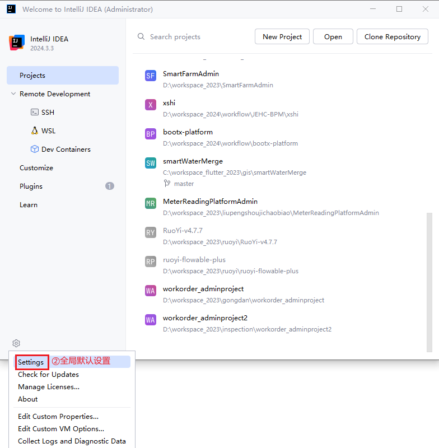Click path C:\workspace_flutter_2023\gis\smartWaterMerge
439x448 pixels.
(235, 172)
